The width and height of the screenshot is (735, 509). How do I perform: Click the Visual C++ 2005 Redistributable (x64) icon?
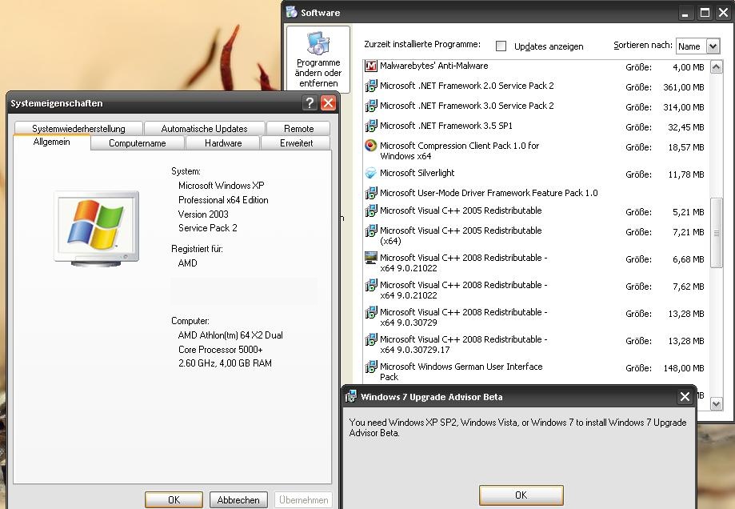371,230
